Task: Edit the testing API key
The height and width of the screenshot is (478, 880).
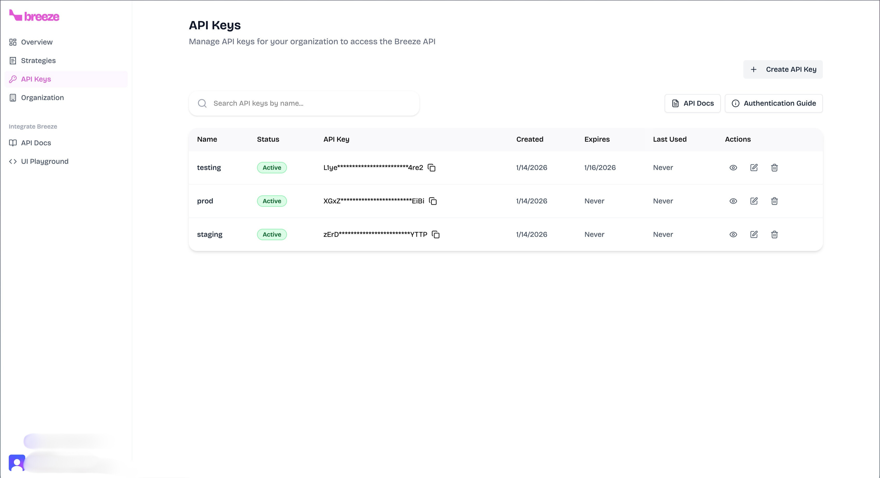Action: click(x=754, y=167)
